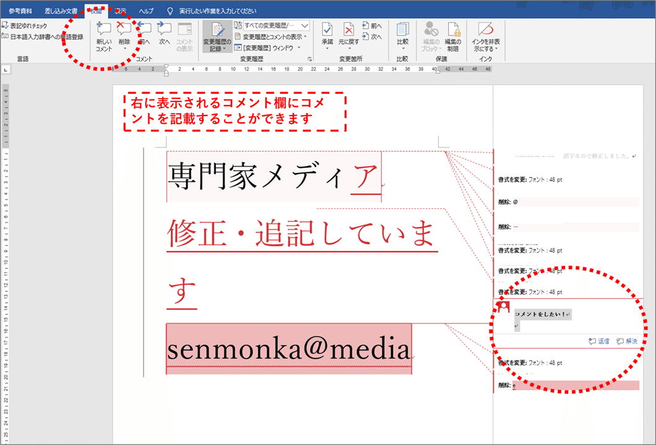Expand the 削除 dropdown arrow
Viewport: 656px width, 445px height.
(124, 49)
